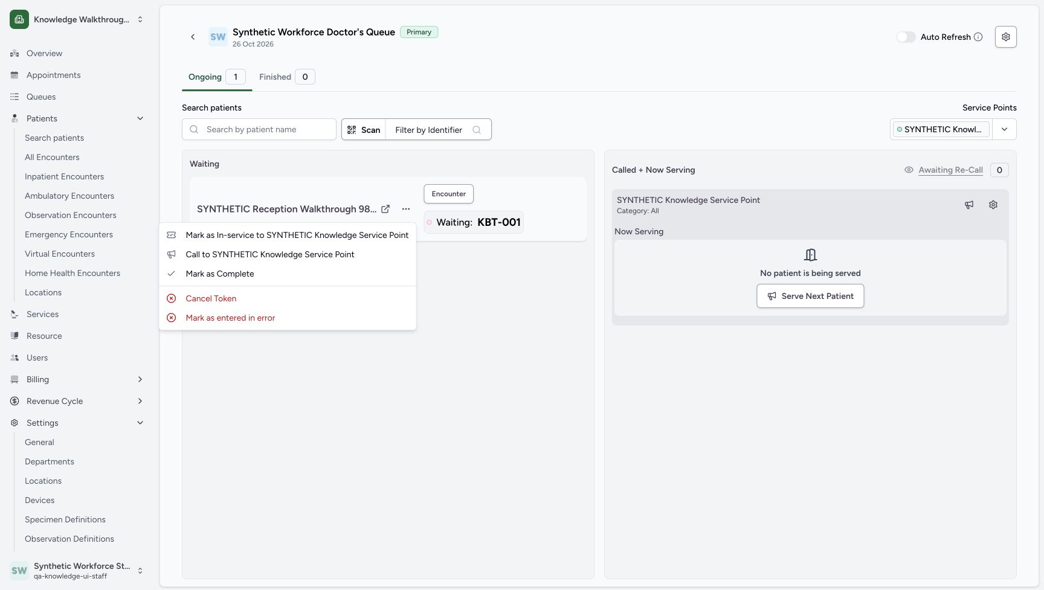The image size is (1044, 590).
Task: Click the Scan button
Action: click(364, 130)
